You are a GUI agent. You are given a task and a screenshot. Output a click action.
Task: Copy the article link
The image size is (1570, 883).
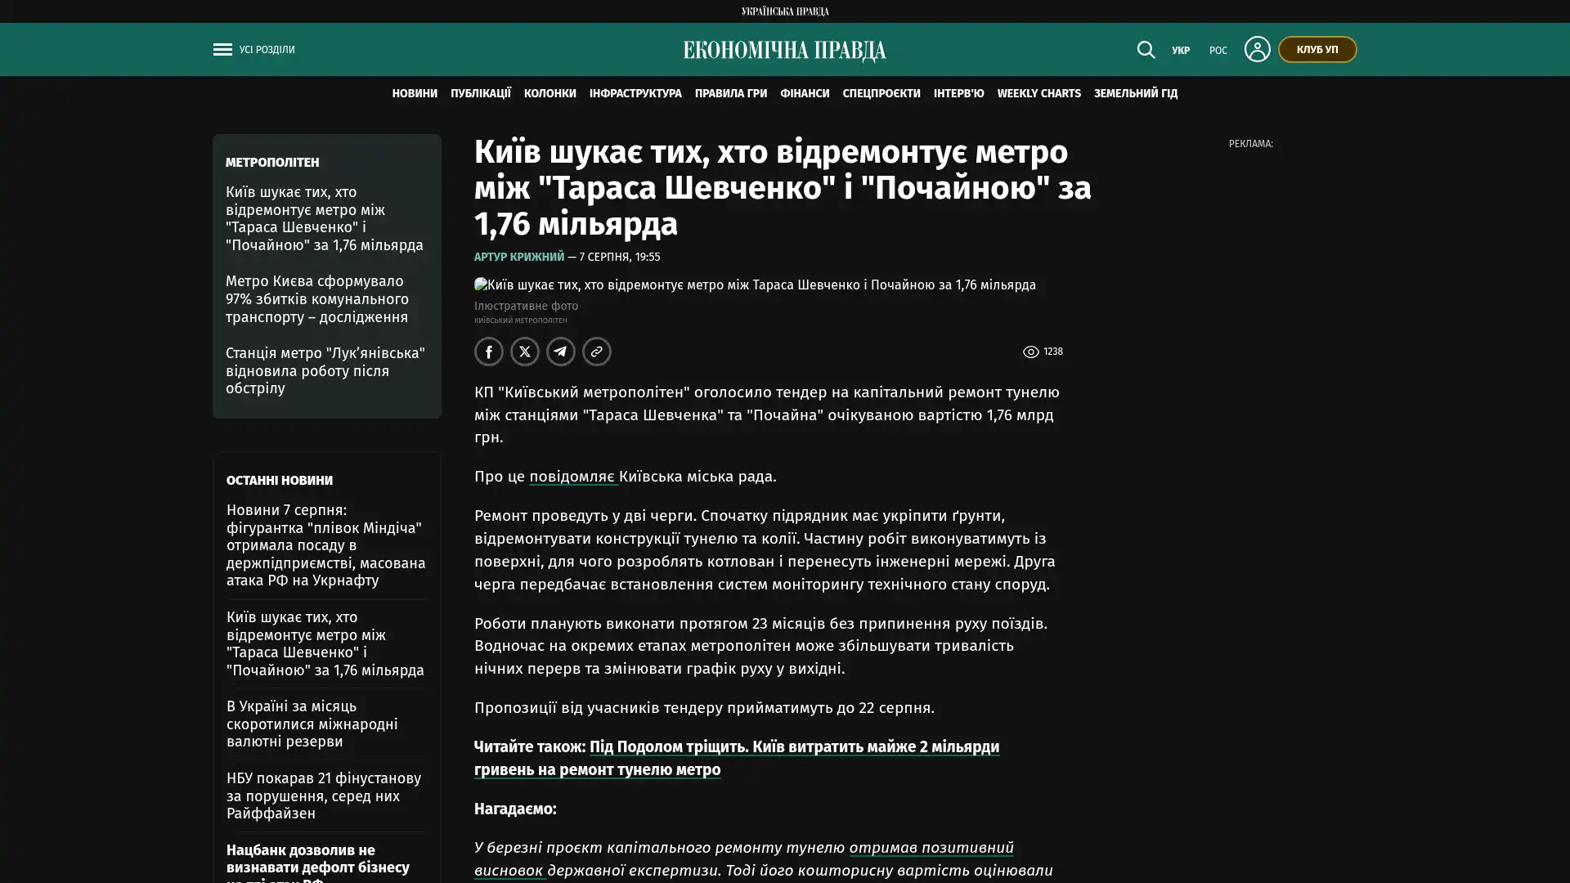(x=597, y=352)
